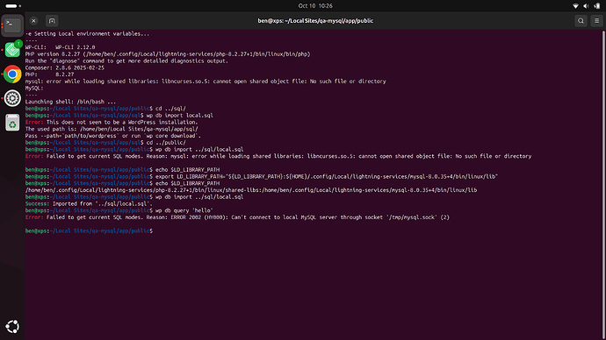
Task: Click 'The used path is:' output line
Action: 112,129
